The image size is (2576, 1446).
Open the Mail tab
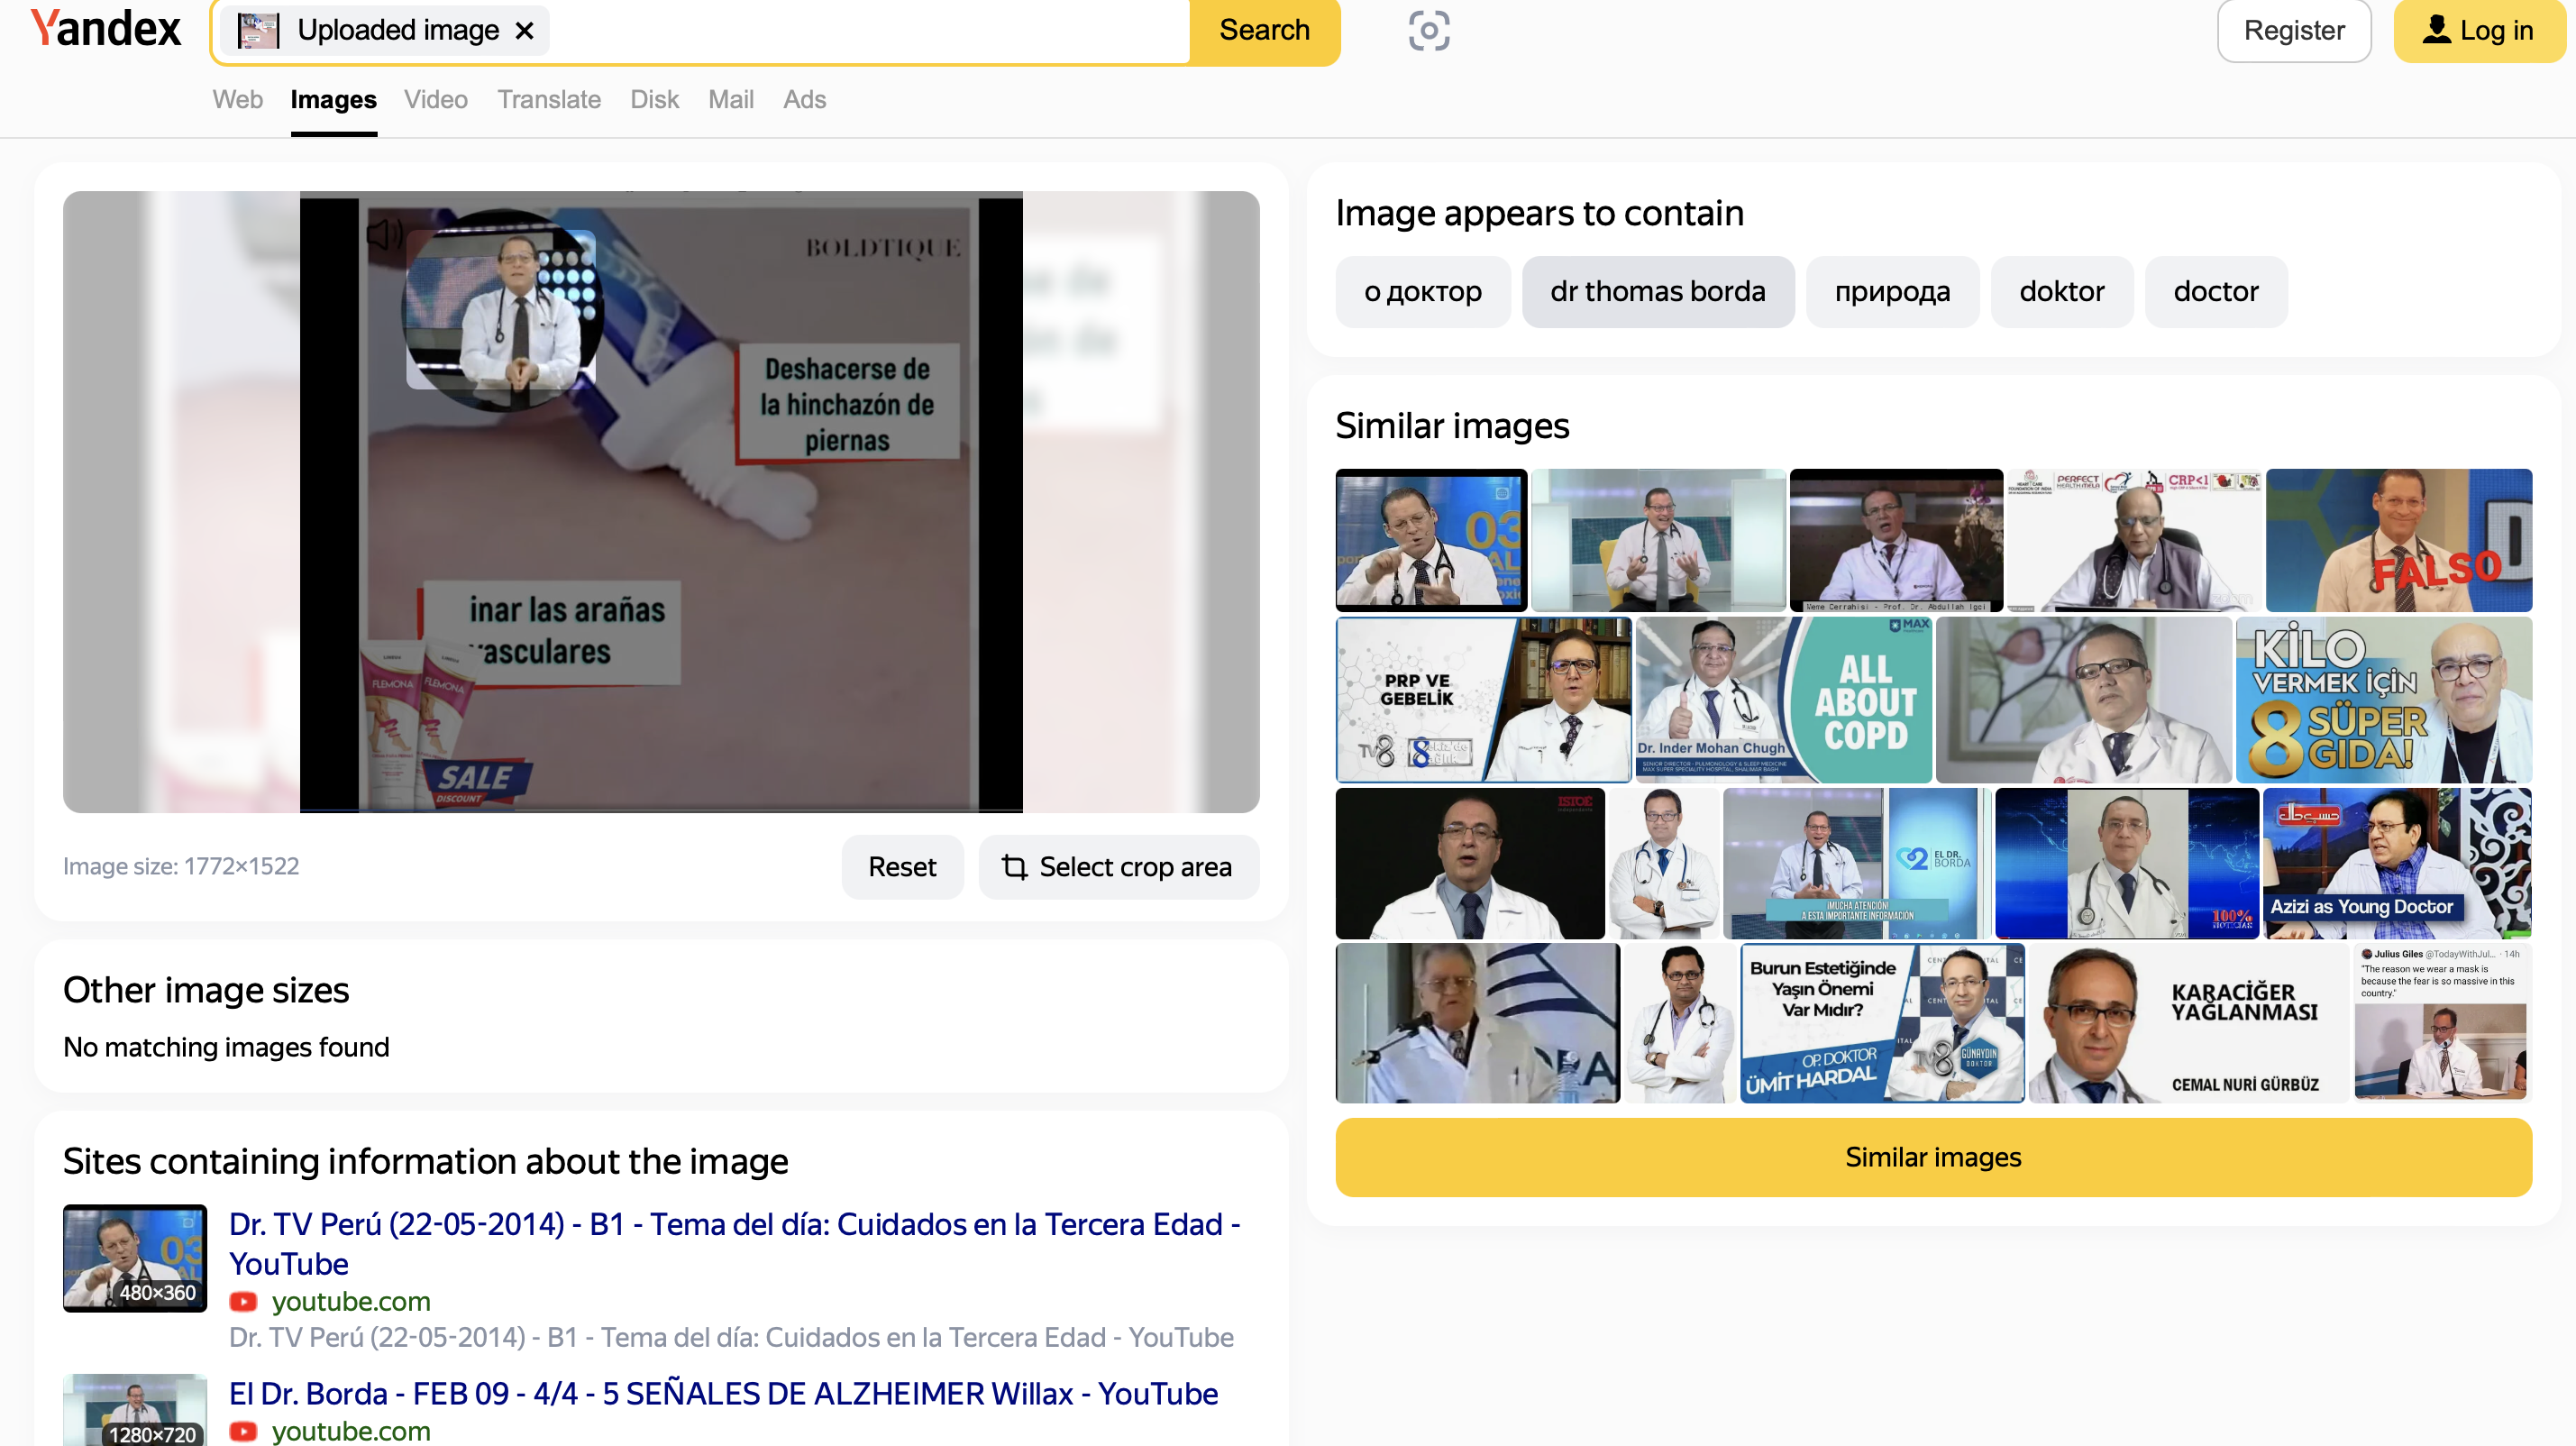(x=731, y=100)
